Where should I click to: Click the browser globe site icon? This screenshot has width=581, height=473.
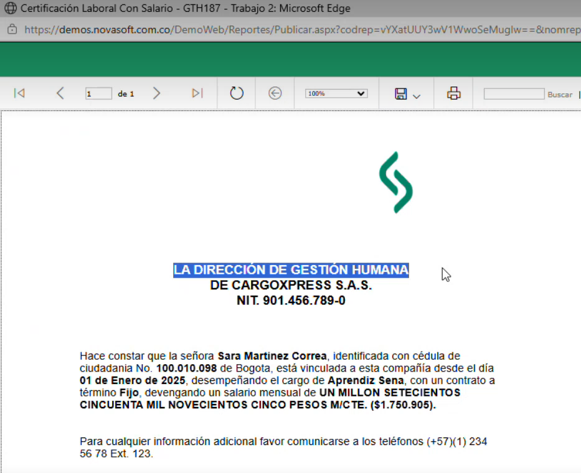coord(11,7)
